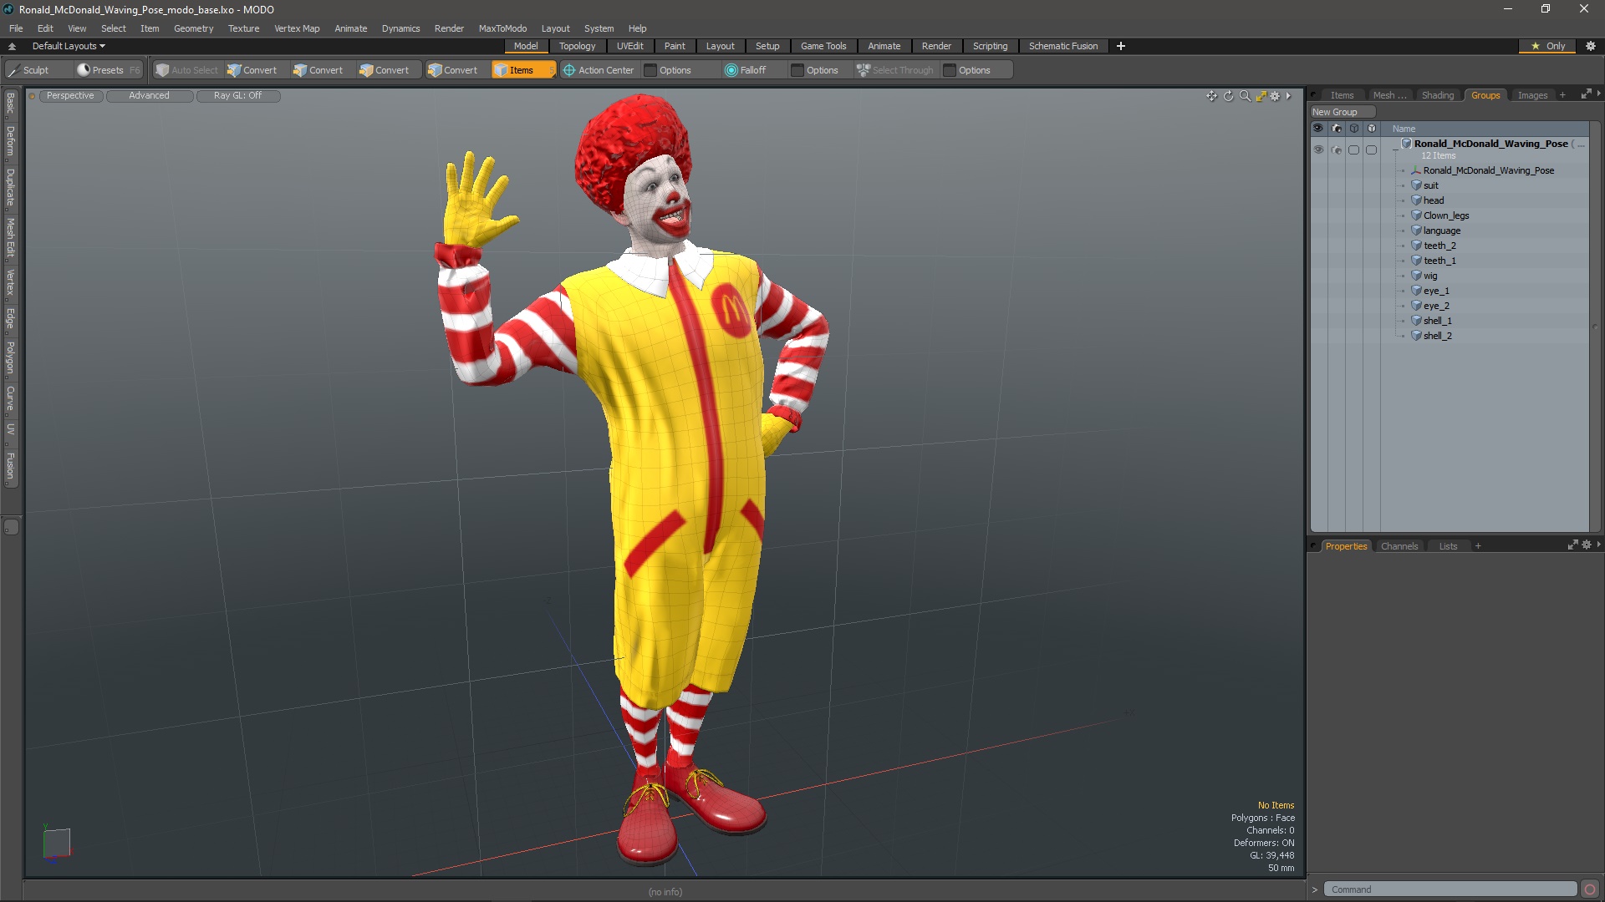Select the suit mesh item
Viewport: 1605px width, 902px height.
click(x=1431, y=185)
